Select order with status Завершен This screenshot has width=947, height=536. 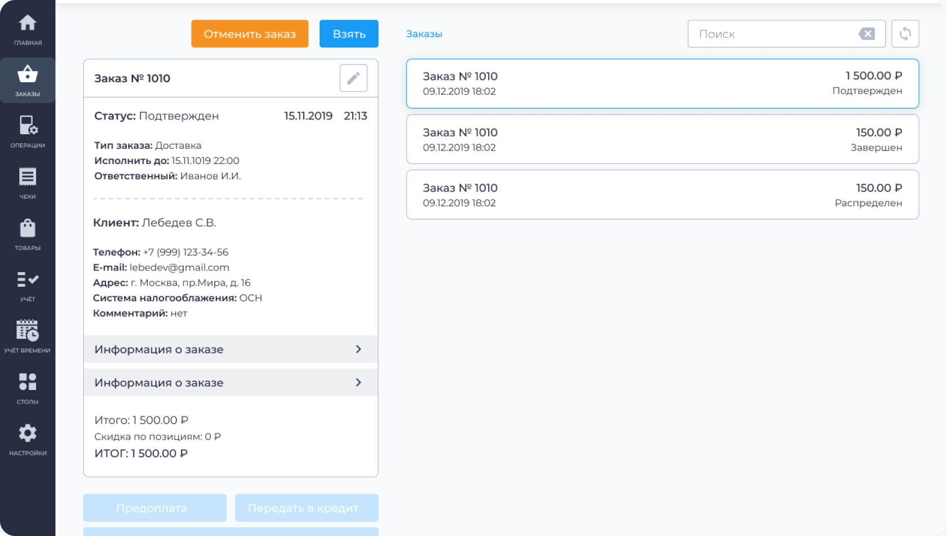point(662,139)
